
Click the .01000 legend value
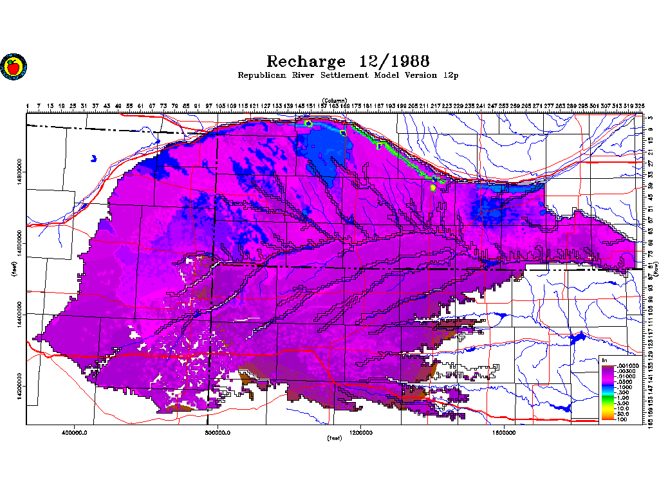(626, 377)
